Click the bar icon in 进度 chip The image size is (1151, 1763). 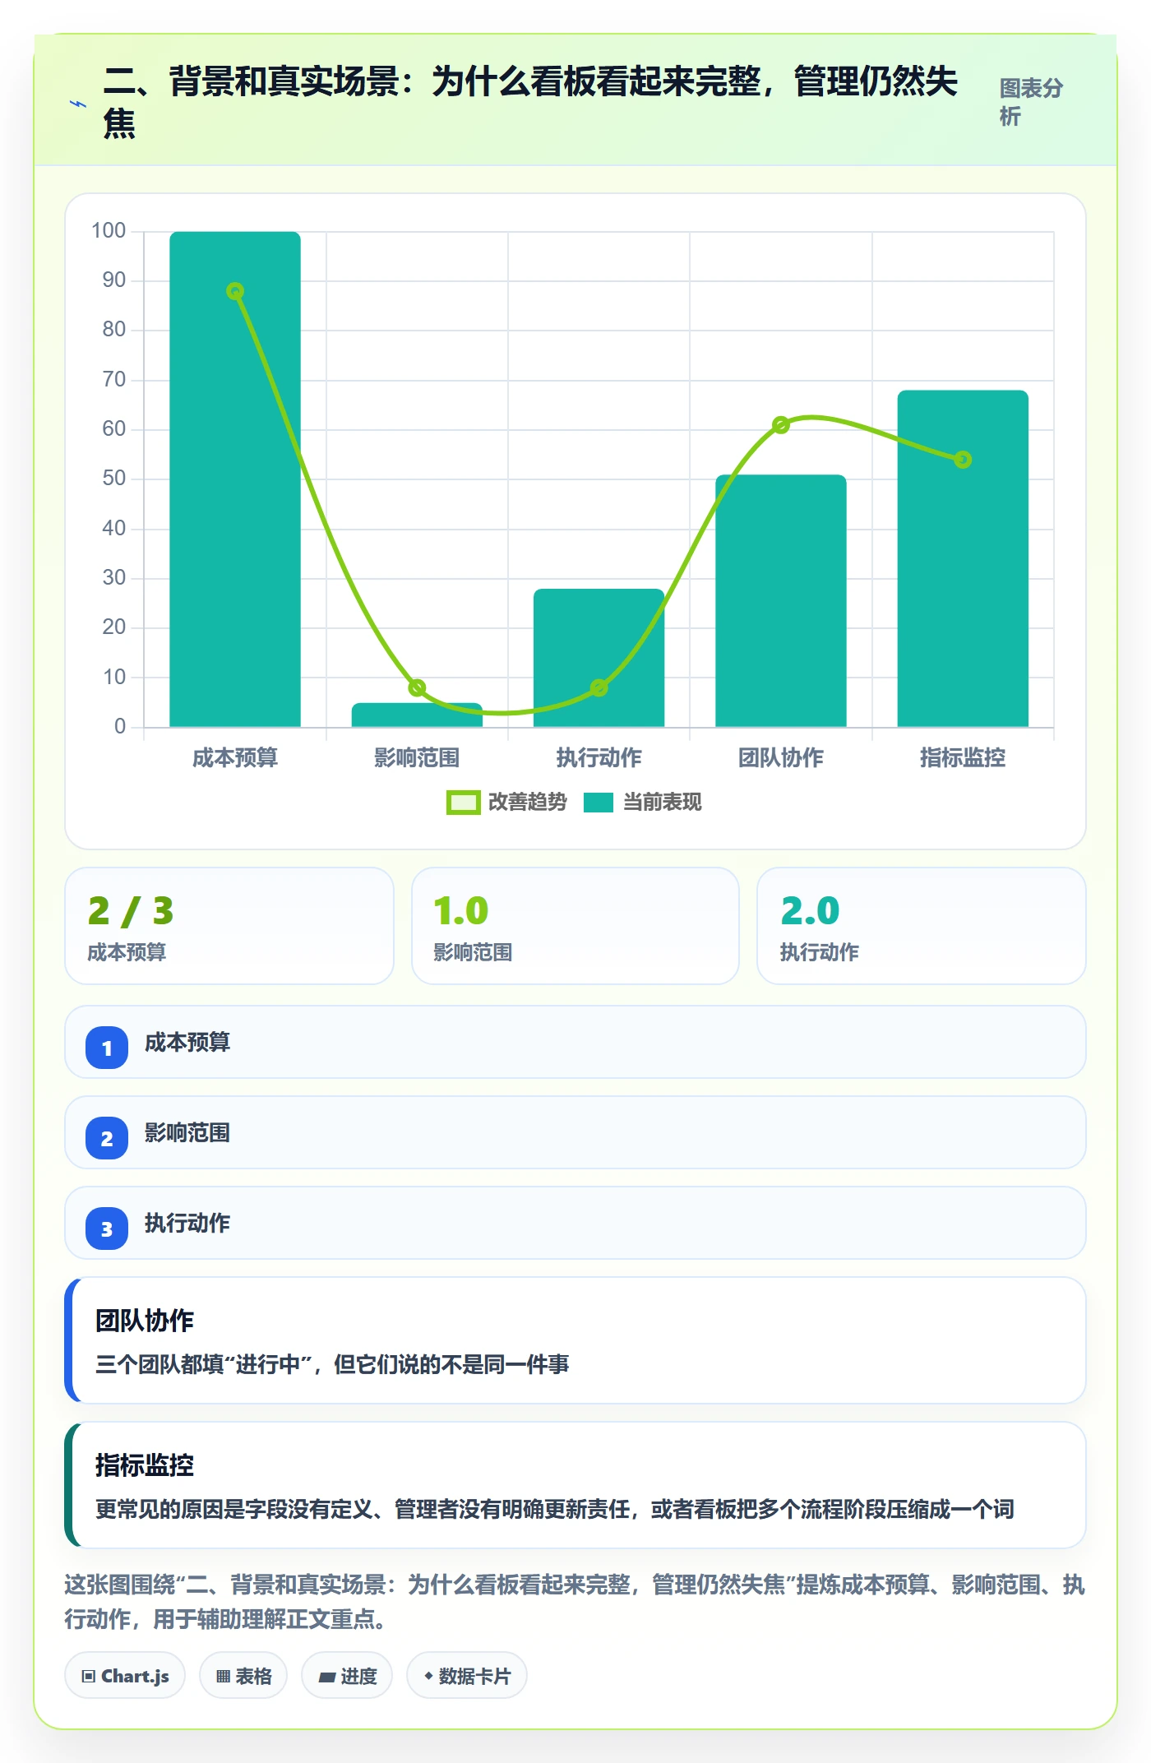tap(326, 1677)
